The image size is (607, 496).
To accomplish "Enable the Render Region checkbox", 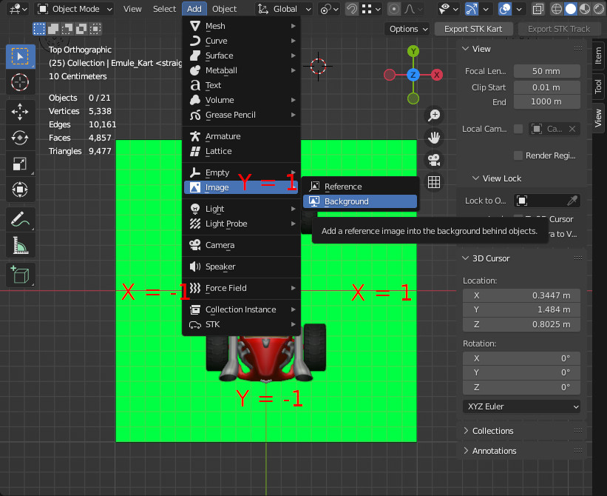I will (518, 155).
